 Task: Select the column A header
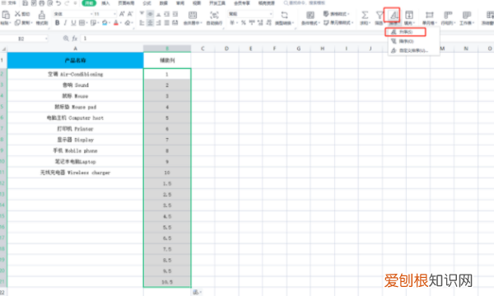coord(75,49)
